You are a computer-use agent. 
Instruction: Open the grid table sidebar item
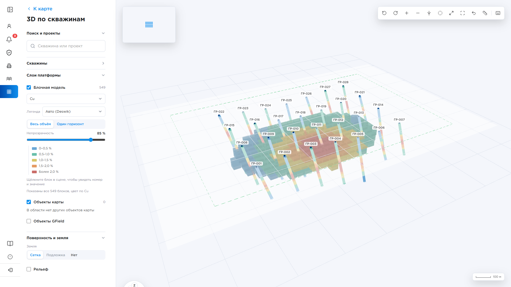pos(9,92)
